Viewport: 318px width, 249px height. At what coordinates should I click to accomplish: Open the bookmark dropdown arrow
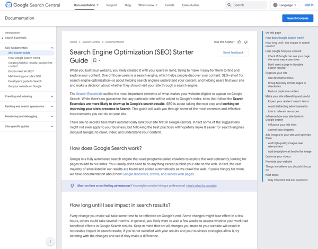click(100, 60)
